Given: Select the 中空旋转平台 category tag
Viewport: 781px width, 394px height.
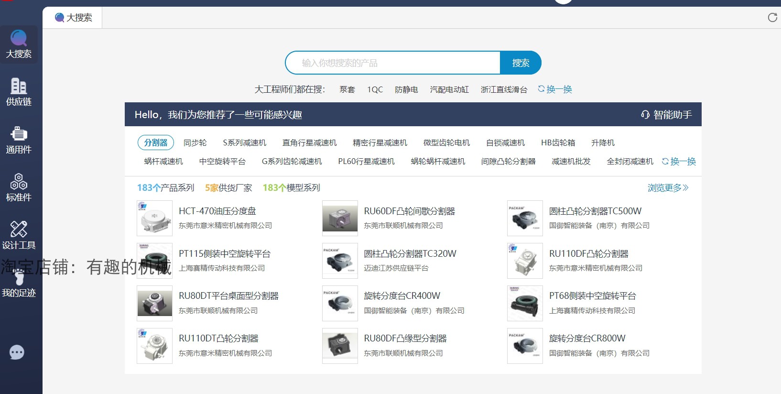Looking at the screenshot, I should [x=222, y=161].
